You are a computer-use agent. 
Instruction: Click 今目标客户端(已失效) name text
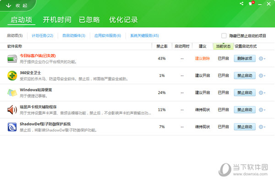coord(38,56)
